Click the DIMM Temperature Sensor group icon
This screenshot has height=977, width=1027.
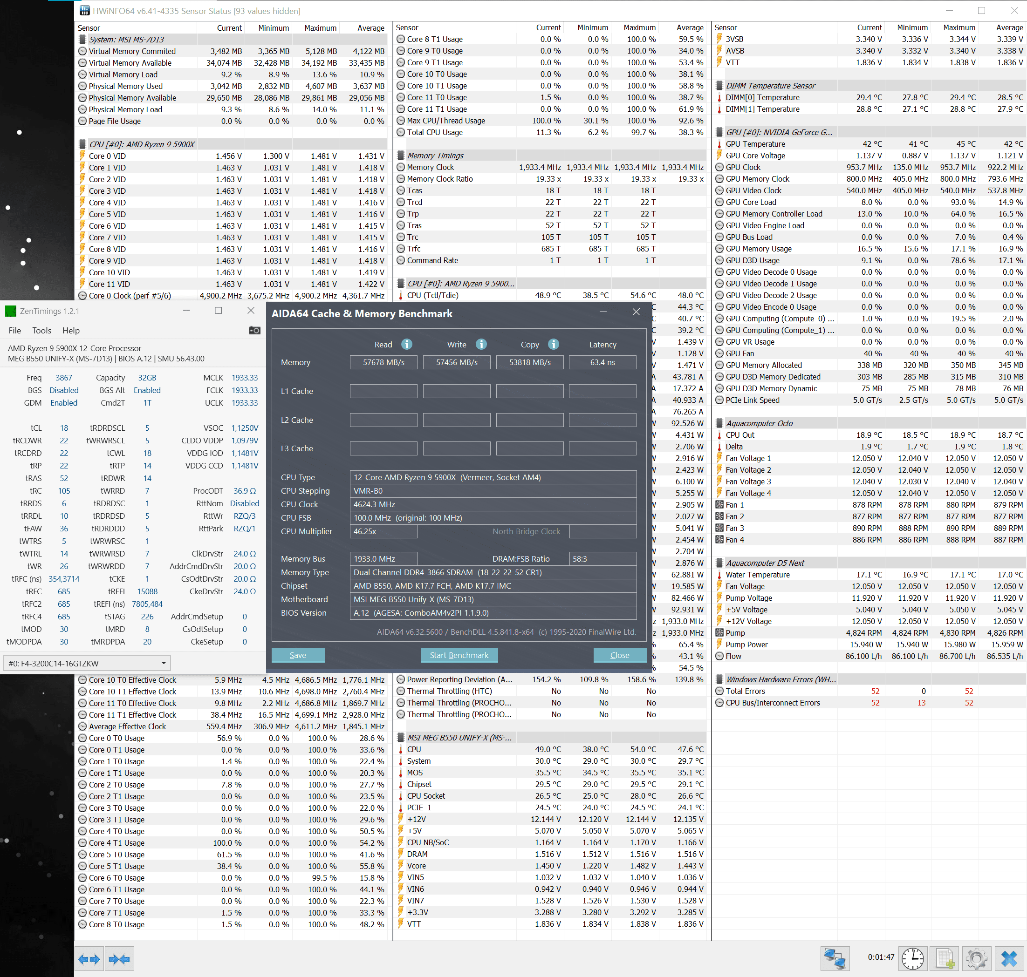[719, 85]
